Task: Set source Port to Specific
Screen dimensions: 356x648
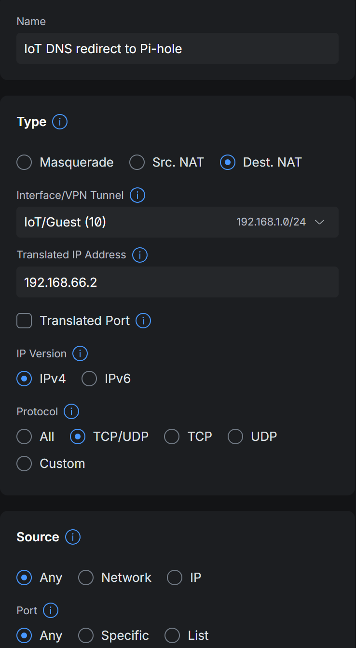Action: pos(86,635)
